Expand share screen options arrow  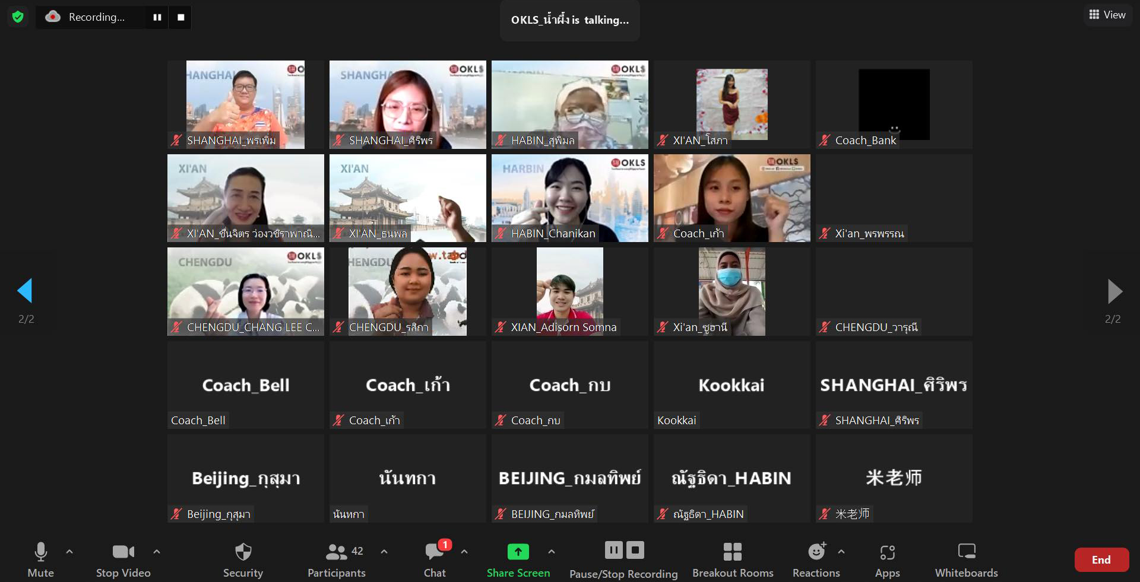552,552
